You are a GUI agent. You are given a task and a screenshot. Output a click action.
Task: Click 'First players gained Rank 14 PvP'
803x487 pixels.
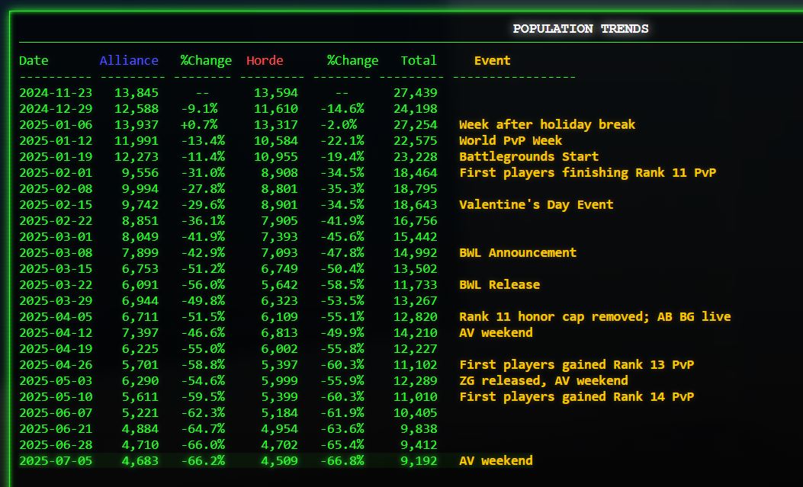click(577, 397)
